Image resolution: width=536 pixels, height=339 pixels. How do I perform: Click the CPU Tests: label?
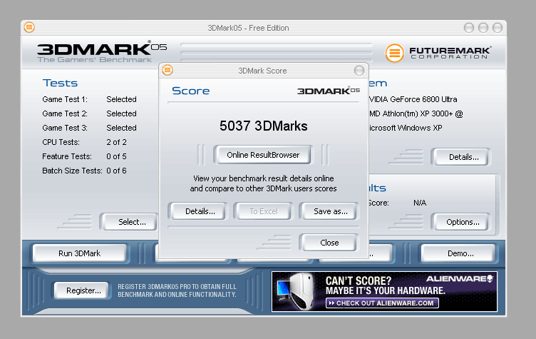tap(61, 142)
